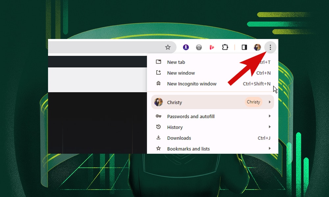Open Chrome's side panel icon
Viewport: 329px width, 197px height.
pos(244,47)
